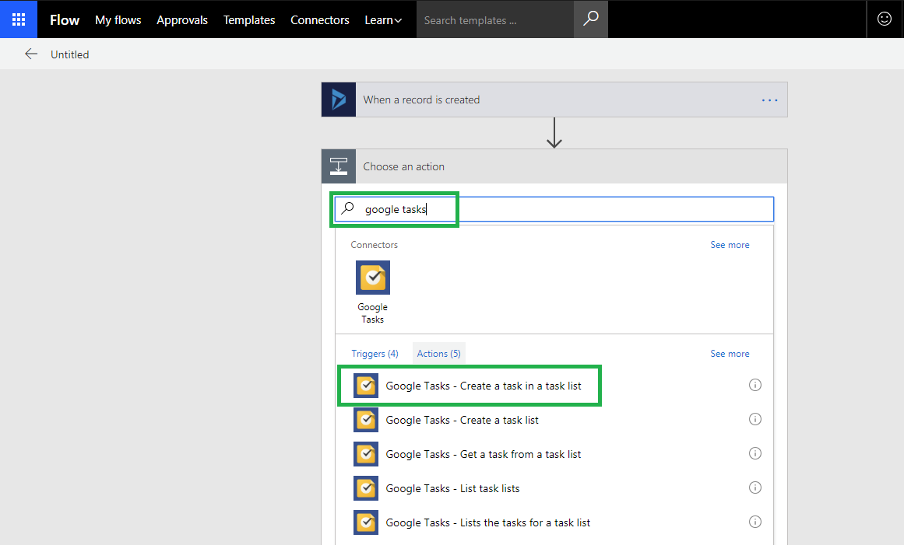904x545 pixels.
Task: Click the Search templates input field
Action: pyautogui.click(x=495, y=19)
